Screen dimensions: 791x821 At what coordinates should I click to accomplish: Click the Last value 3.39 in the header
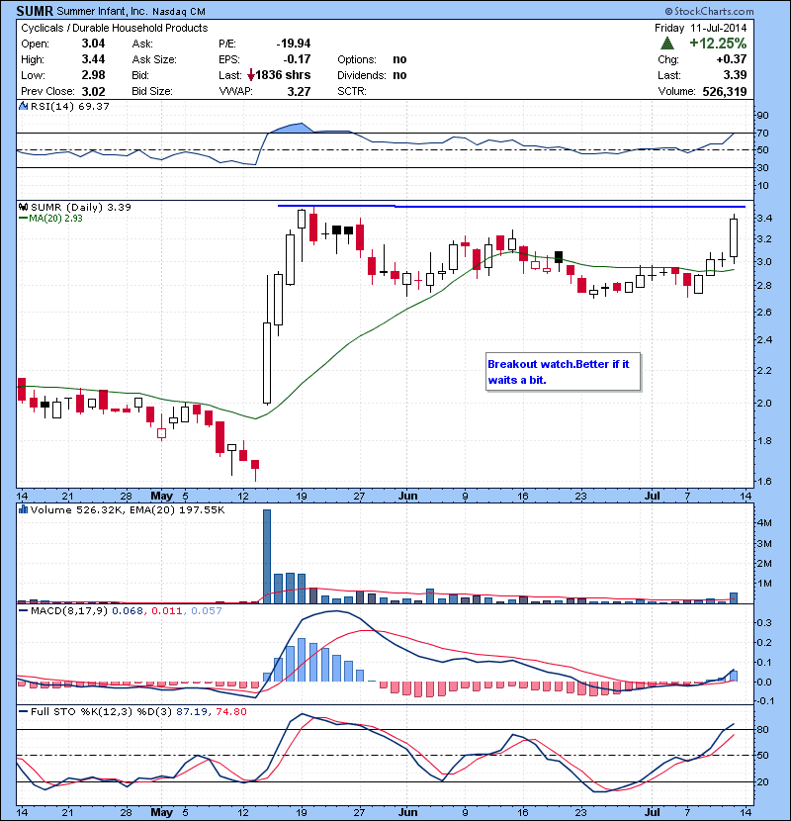coord(735,75)
